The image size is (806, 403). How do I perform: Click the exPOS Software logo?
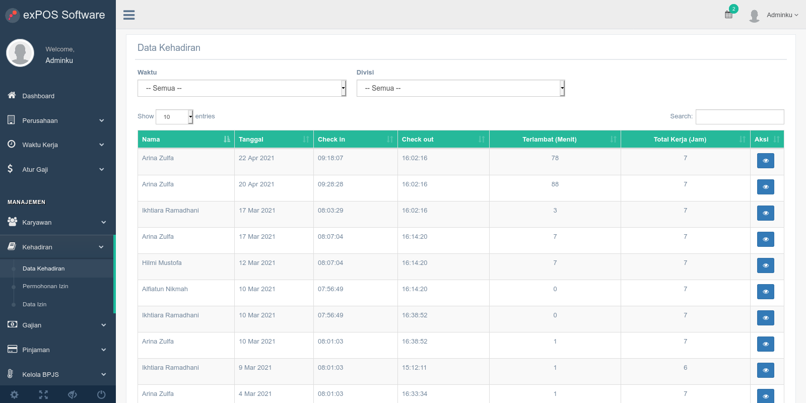click(55, 15)
